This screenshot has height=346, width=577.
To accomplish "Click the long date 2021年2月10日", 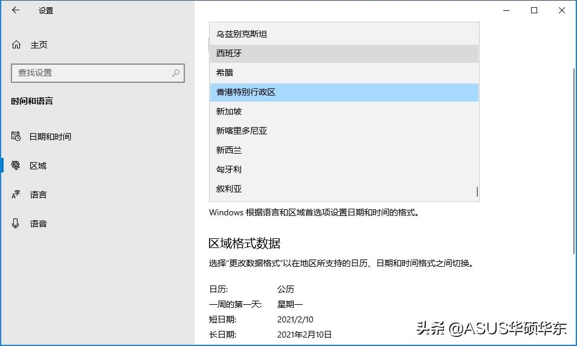I will click(305, 335).
